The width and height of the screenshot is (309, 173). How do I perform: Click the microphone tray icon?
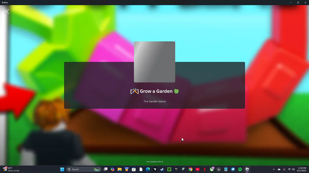coord(284,169)
